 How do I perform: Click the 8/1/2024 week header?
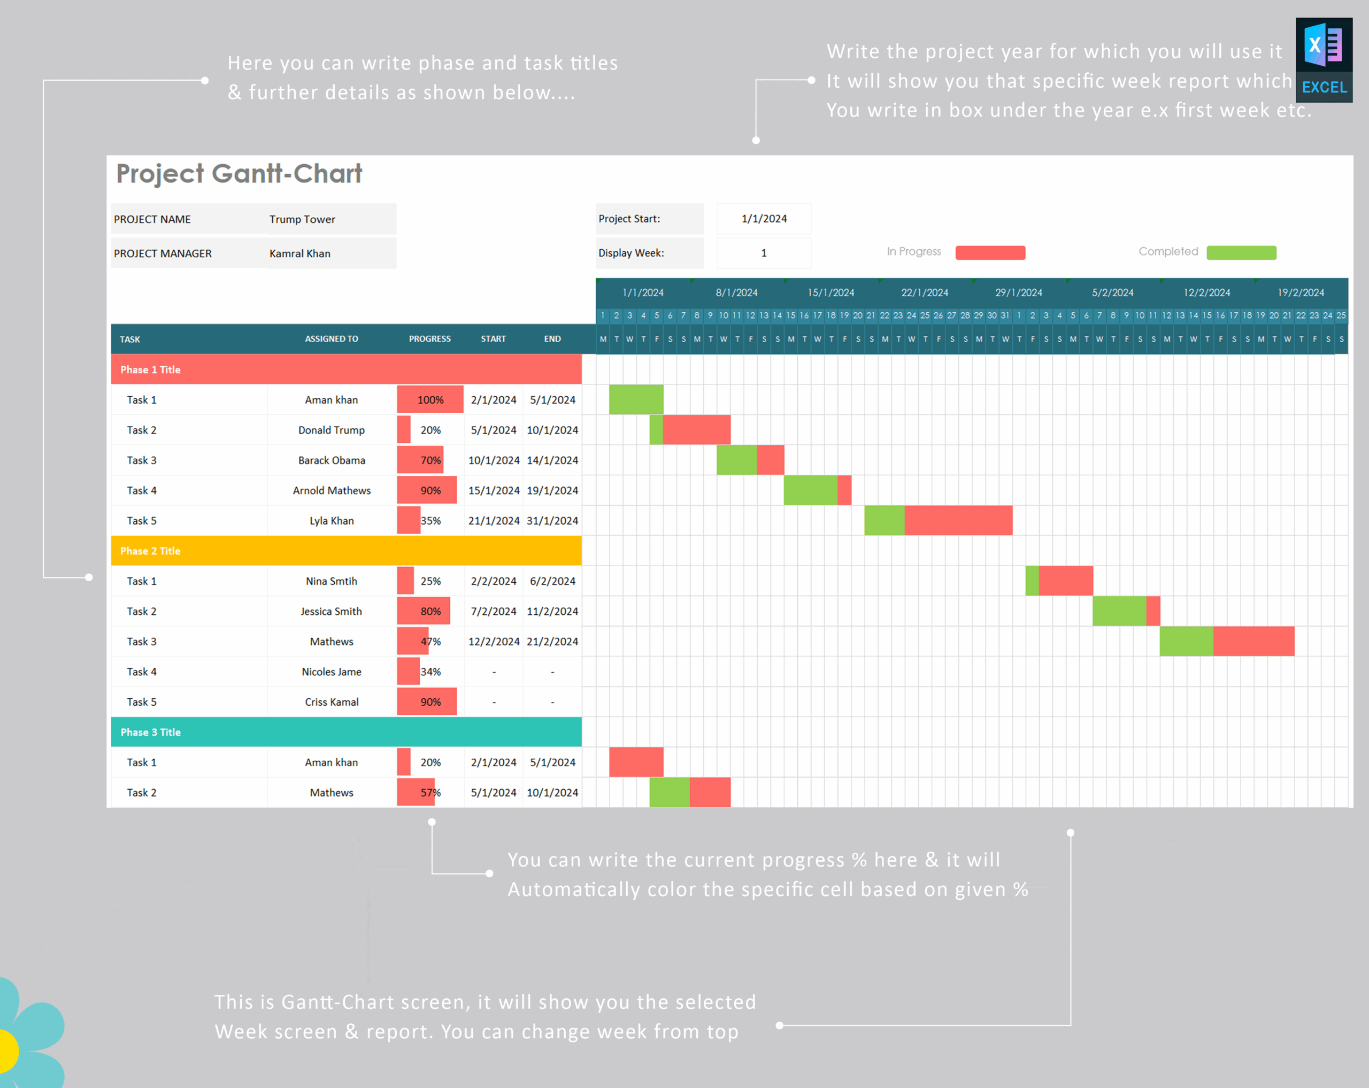(736, 292)
